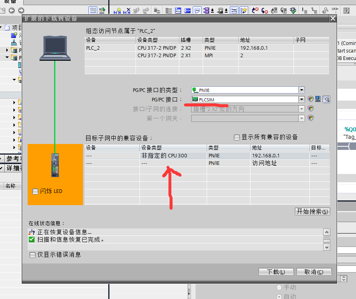This screenshot has height=299, width=356.
Task: Select the 非指定的 CPU 300 device row
Action: 207,156
